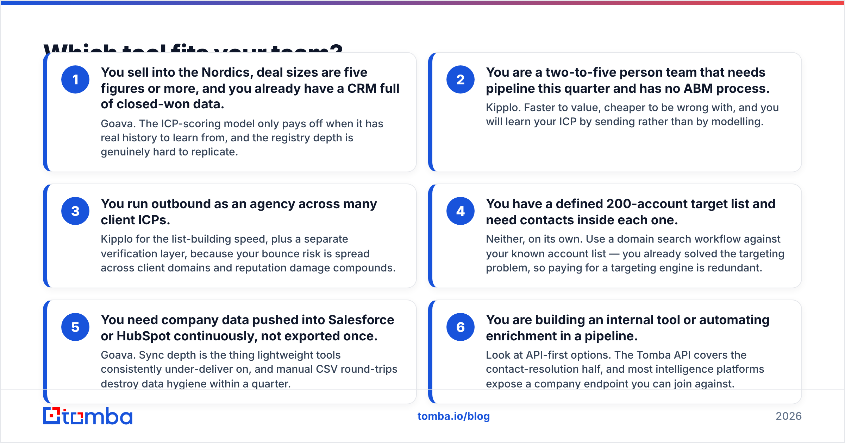Open the tomba.io/blog link
845x443 pixels.
click(453, 416)
